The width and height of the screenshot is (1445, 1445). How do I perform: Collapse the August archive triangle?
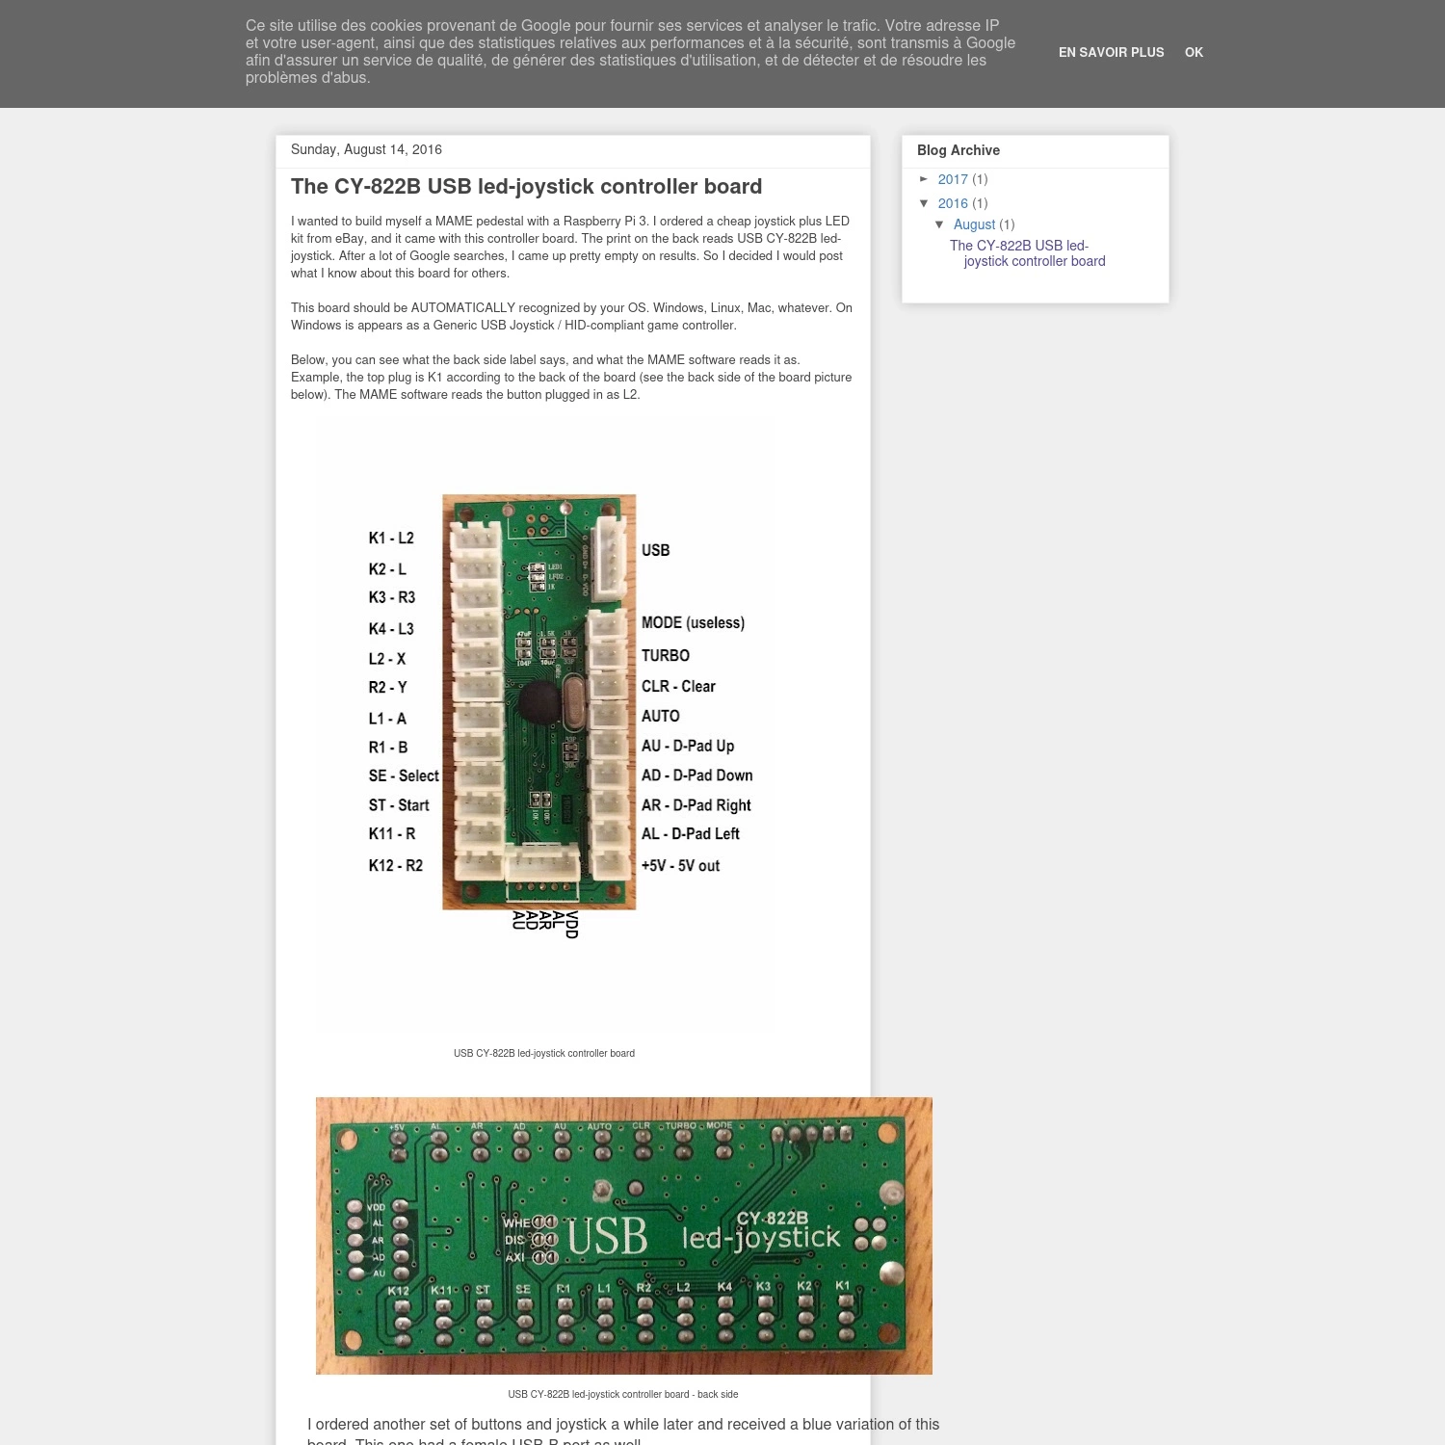tap(940, 224)
